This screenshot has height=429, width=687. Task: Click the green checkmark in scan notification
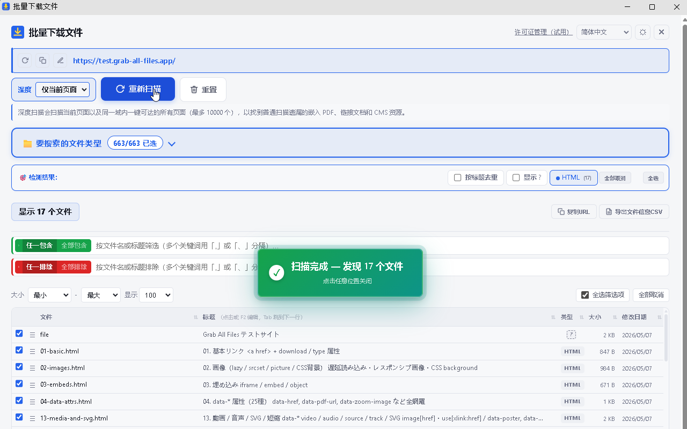point(276,272)
